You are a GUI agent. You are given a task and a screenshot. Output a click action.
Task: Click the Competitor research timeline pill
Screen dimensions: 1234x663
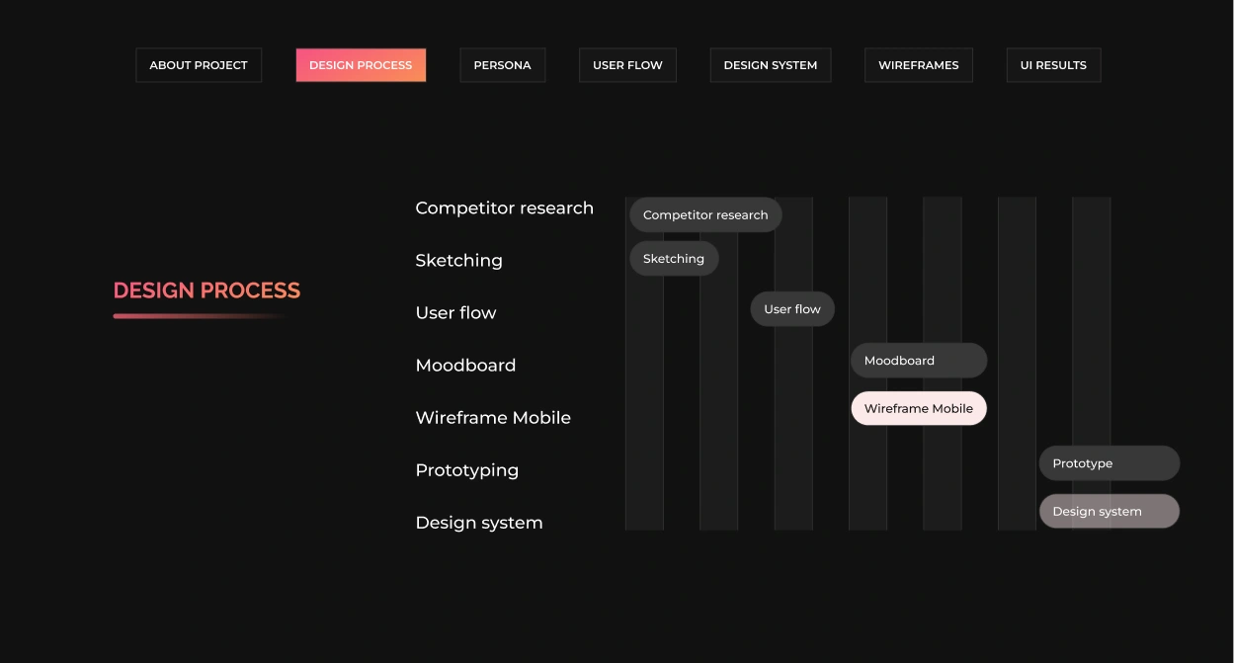(x=705, y=214)
